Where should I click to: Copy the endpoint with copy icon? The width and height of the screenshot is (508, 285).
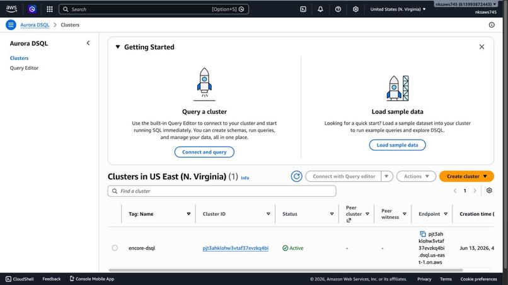[x=422, y=233]
